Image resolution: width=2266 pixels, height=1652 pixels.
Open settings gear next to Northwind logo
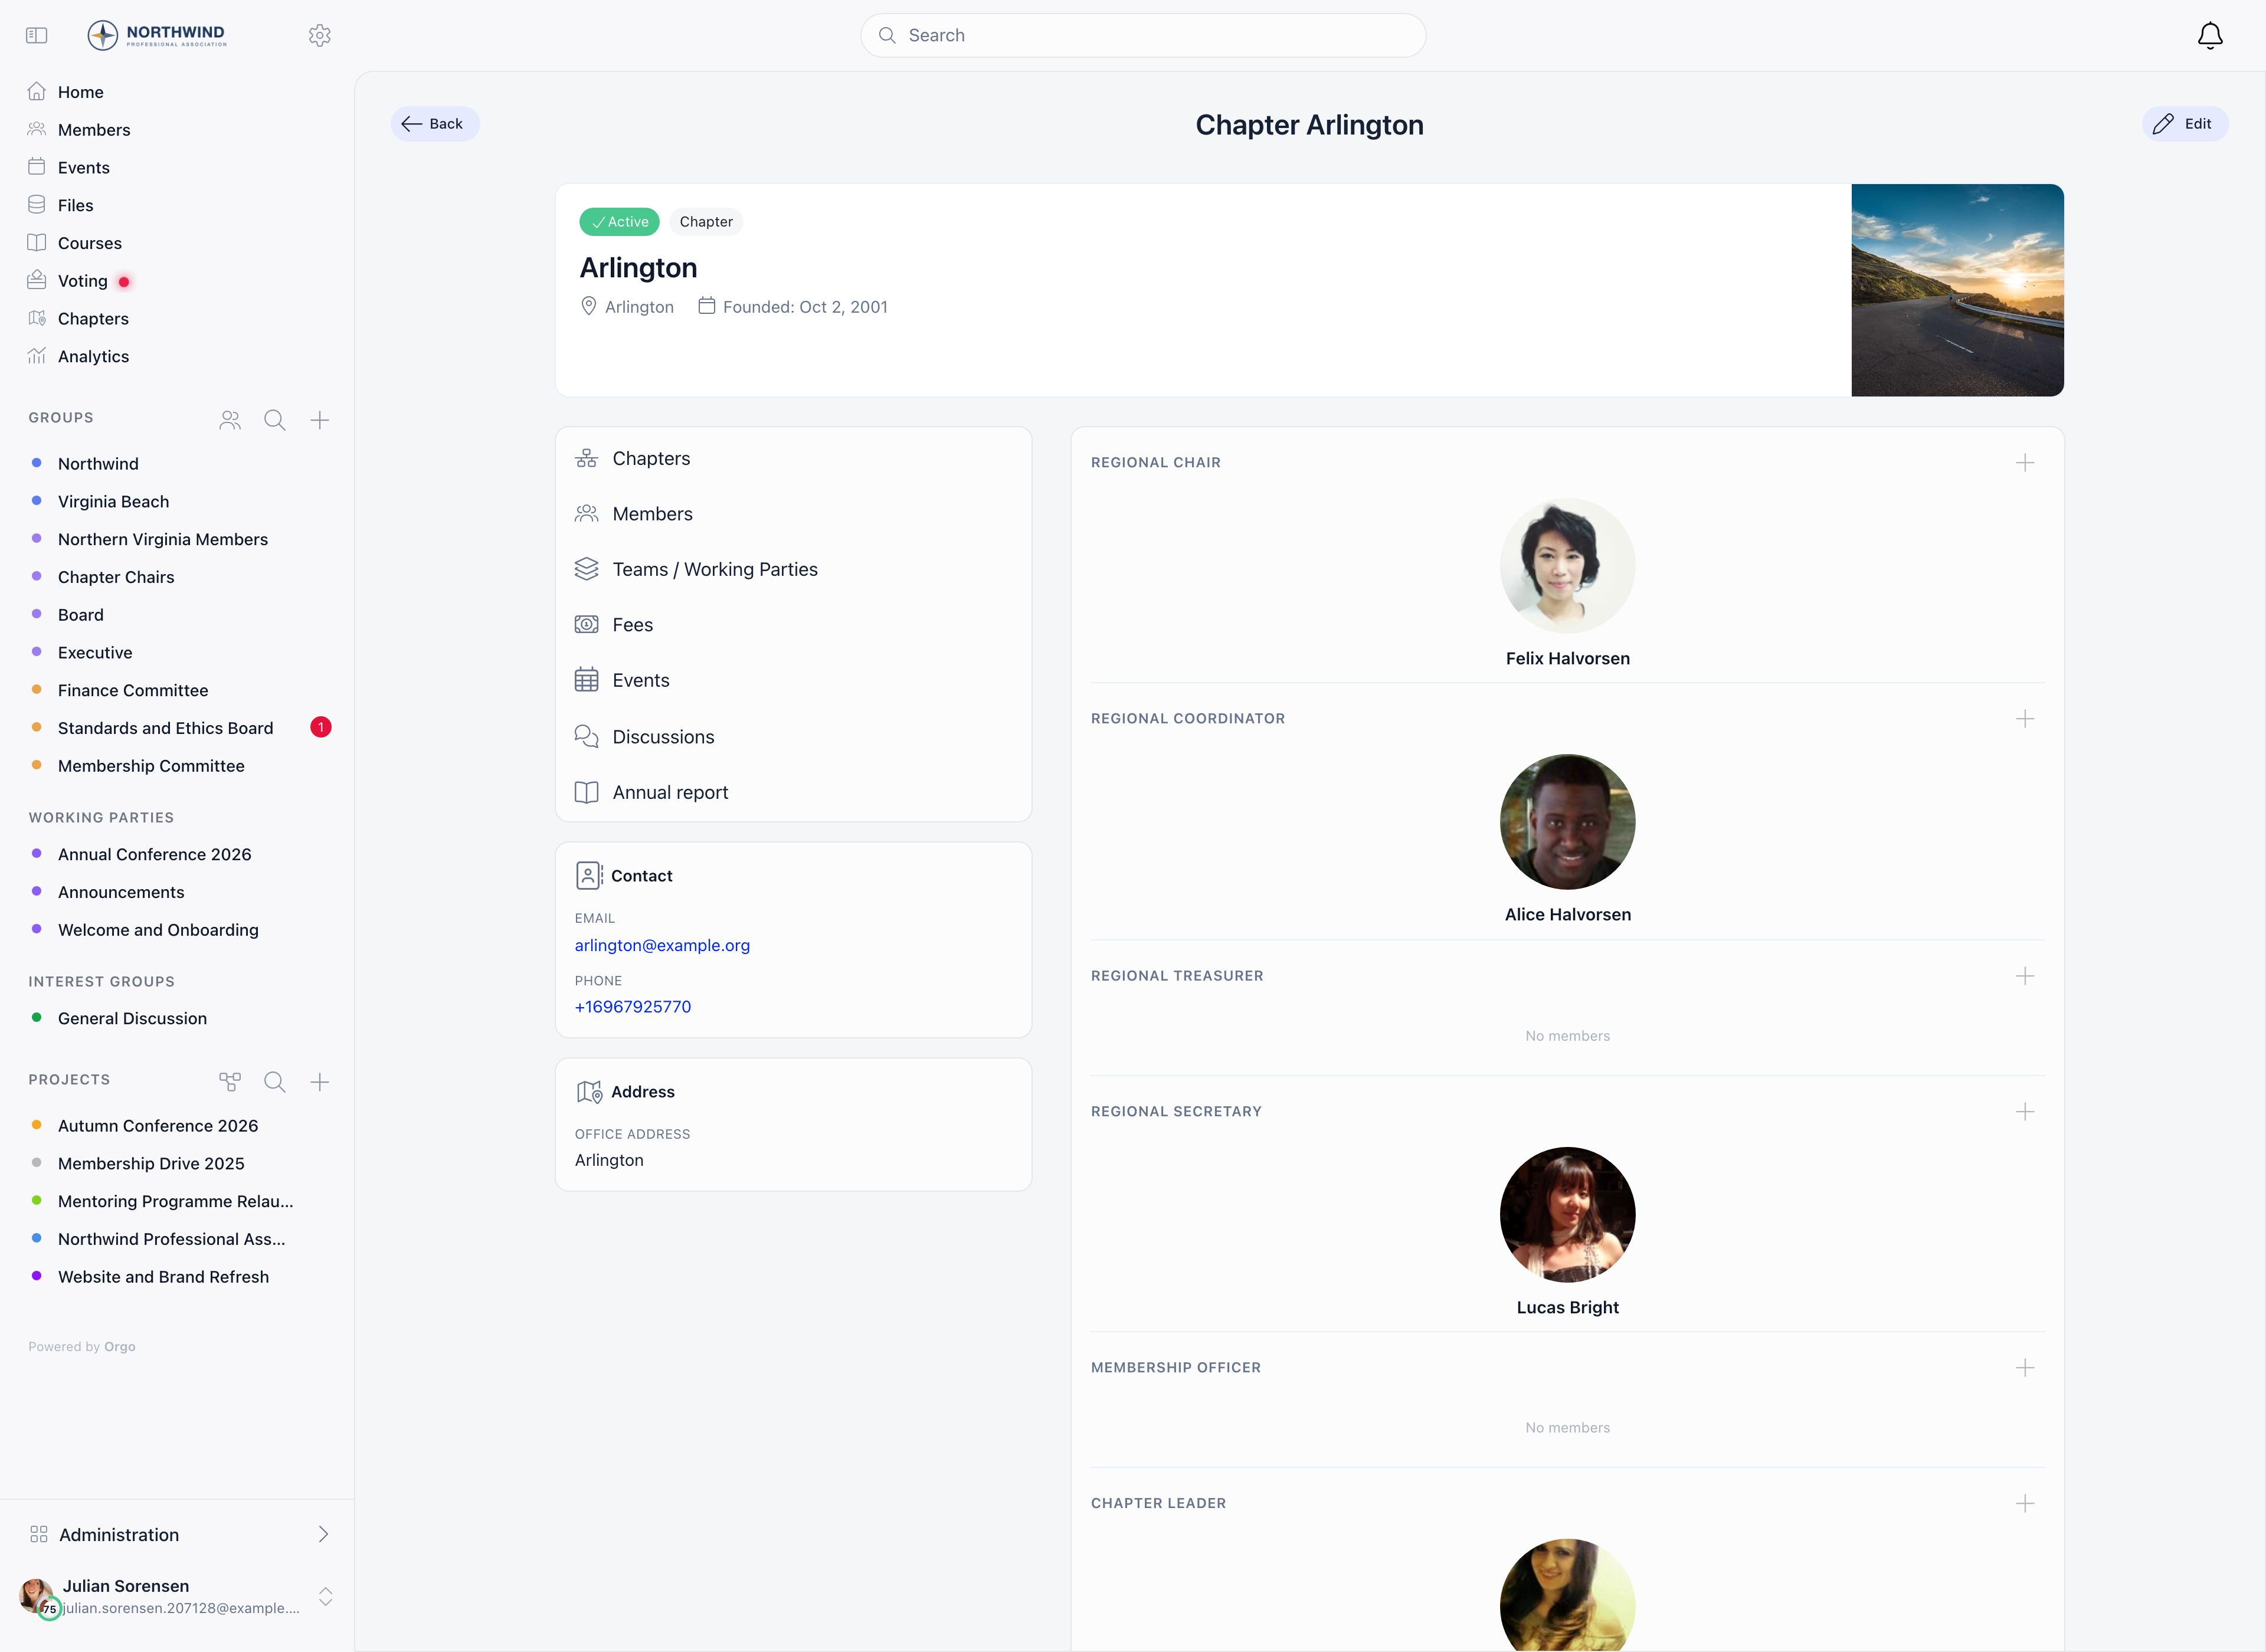[319, 36]
